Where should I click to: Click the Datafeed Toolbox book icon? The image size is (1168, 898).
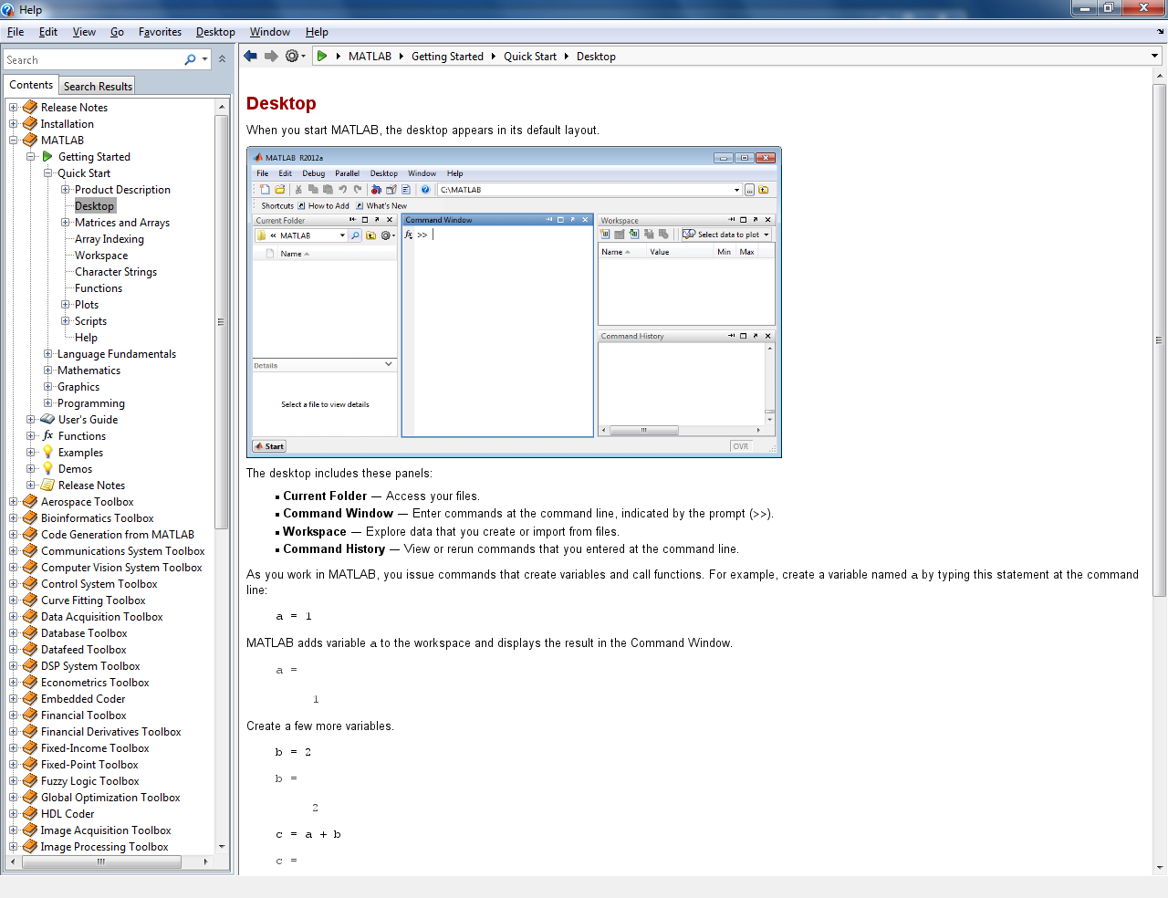[30, 649]
